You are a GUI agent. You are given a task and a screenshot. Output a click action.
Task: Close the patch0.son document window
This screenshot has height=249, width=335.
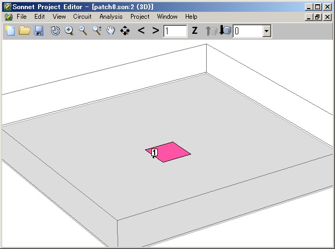point(327,17)
